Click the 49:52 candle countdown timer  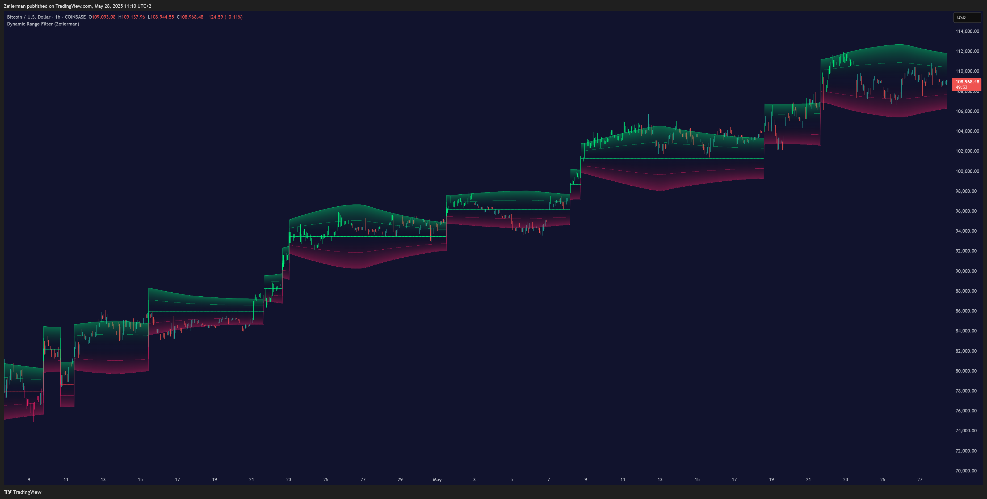click(961, 88)
